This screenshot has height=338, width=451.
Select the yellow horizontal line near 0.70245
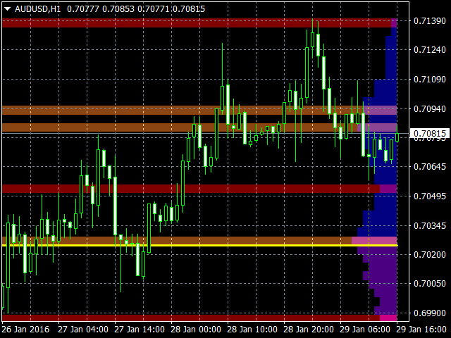[199, 246]
